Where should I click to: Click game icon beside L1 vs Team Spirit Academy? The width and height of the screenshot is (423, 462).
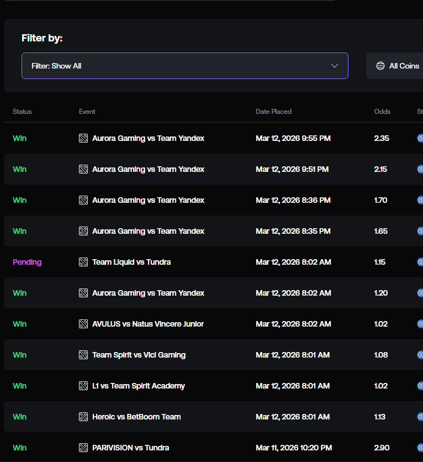[83, 386]
